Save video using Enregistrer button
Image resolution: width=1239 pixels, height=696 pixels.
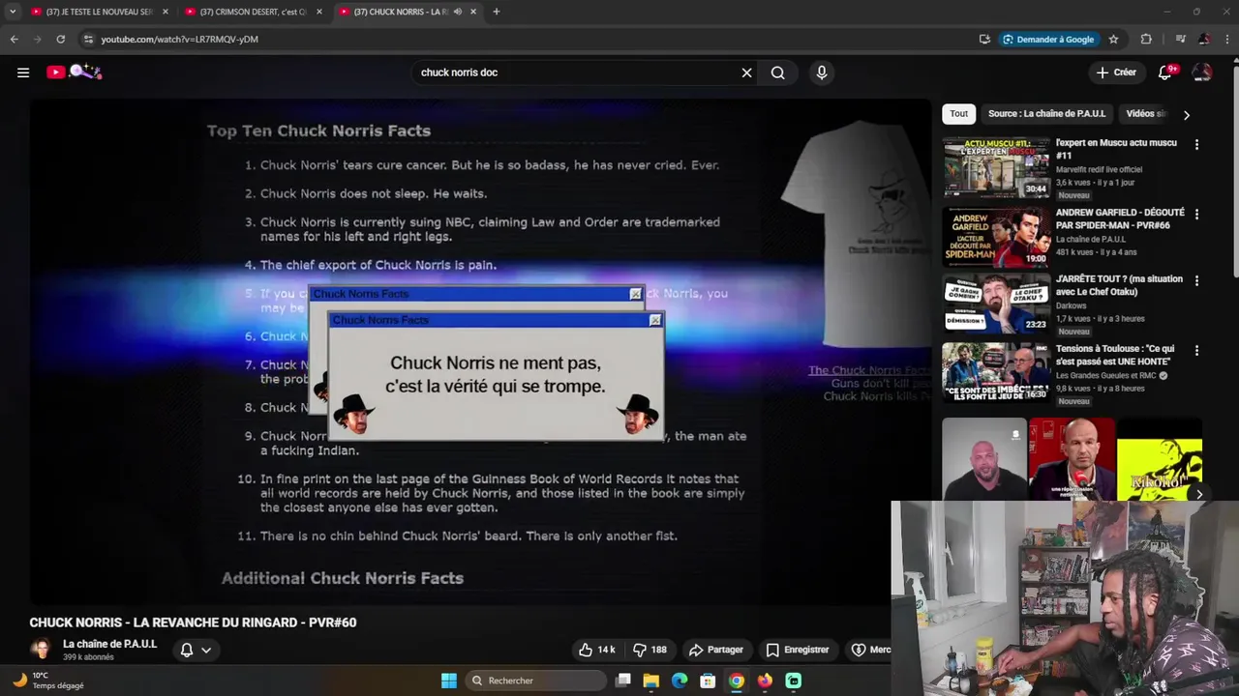click(x=798, y=650)
